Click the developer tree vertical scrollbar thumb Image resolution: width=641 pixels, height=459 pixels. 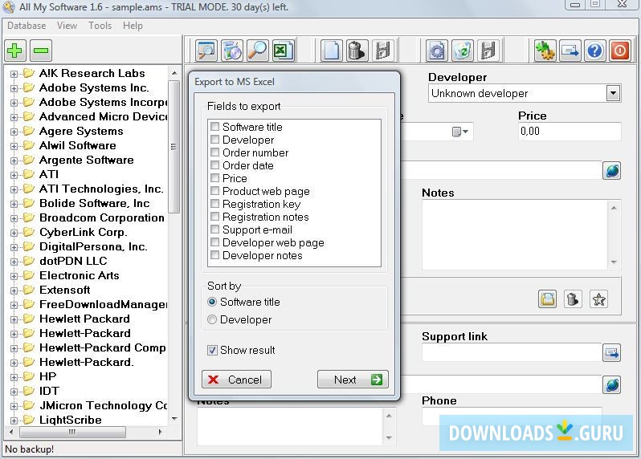click(174, 147)
